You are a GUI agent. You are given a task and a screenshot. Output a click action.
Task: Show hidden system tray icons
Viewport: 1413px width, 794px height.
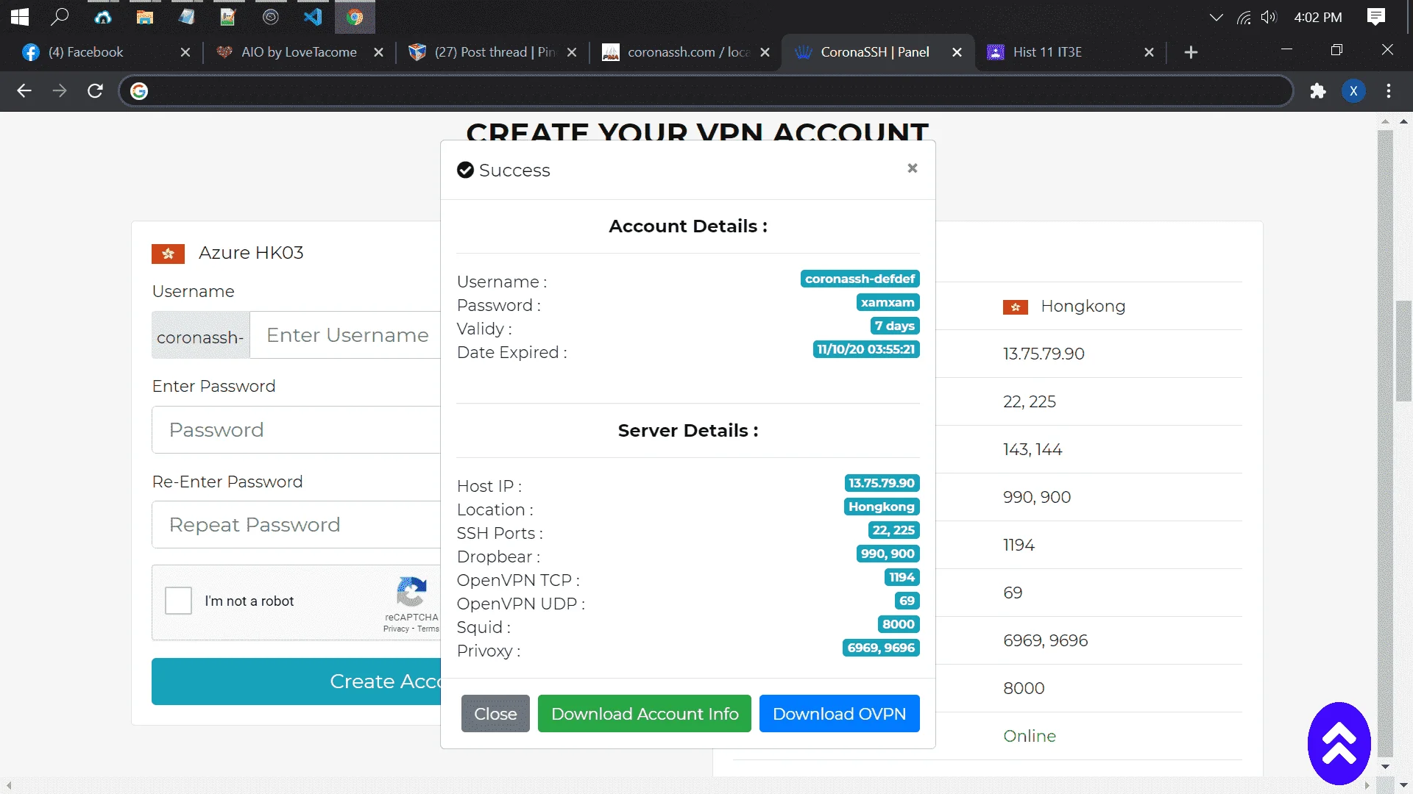pos(1217,17)
